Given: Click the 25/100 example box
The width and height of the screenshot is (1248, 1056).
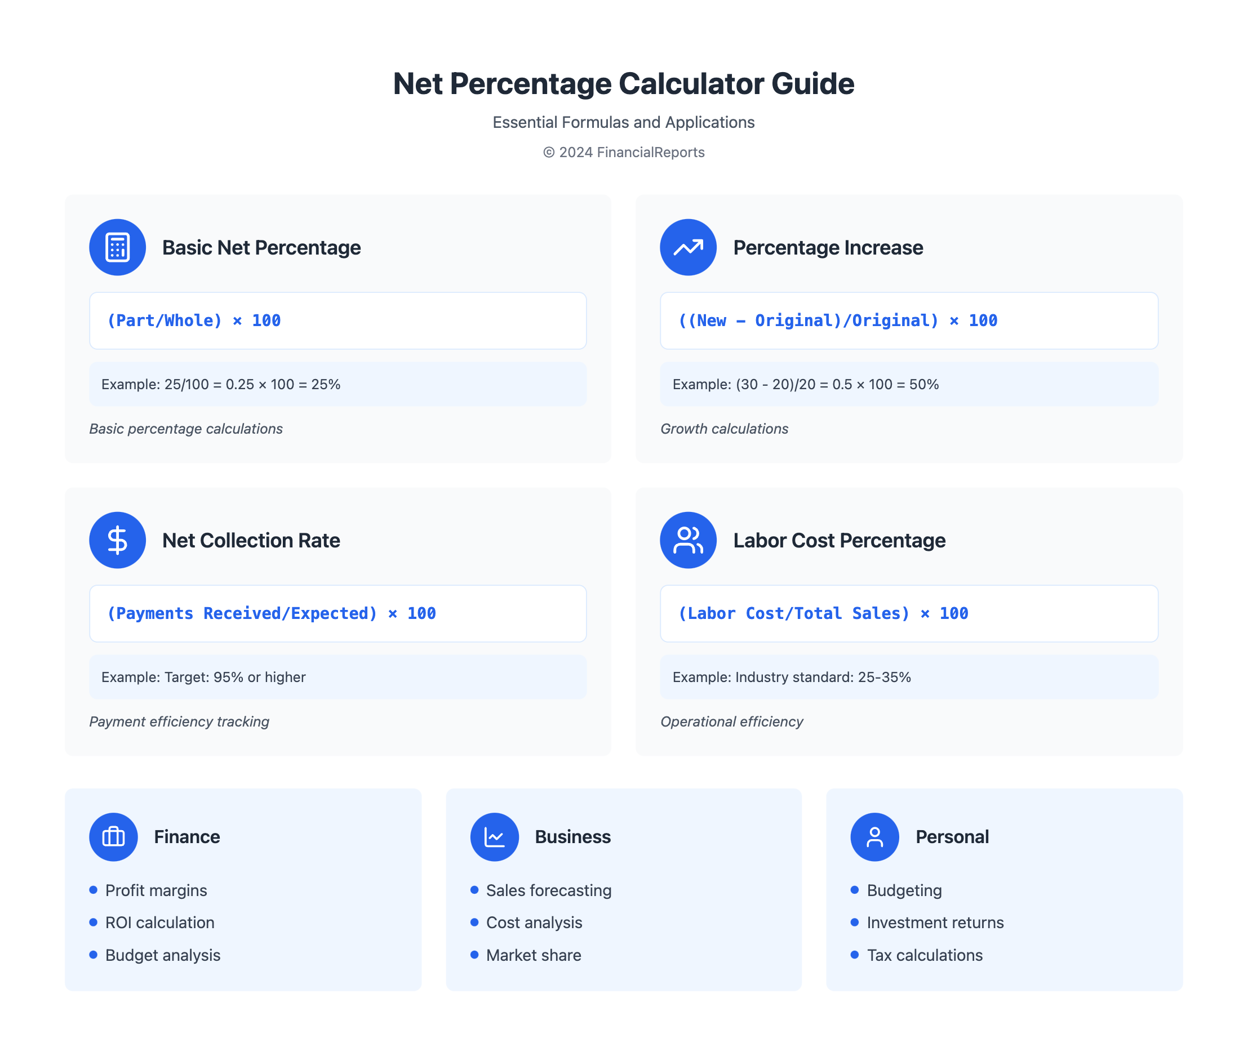Looking at the screenshot, I should (337, 384).
